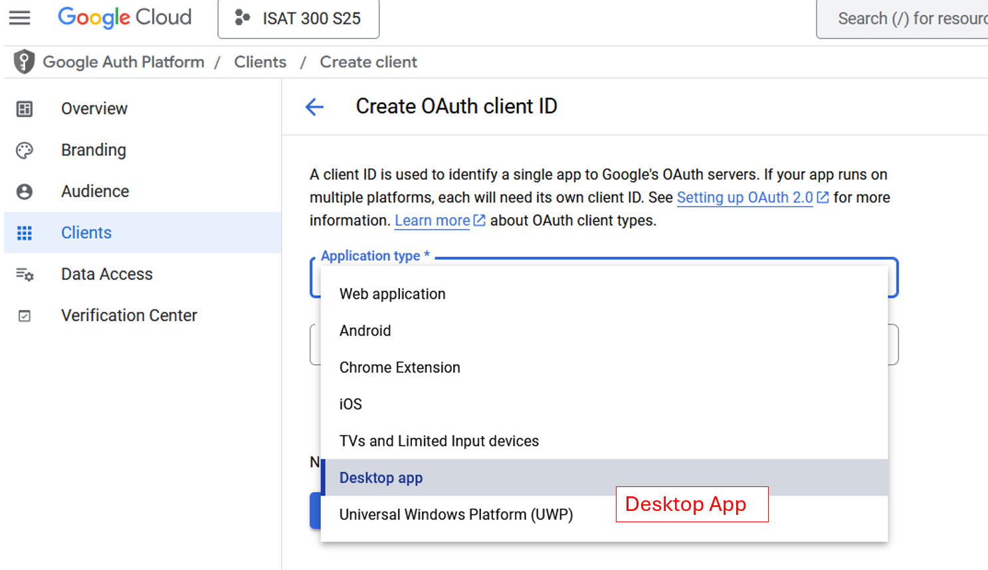Image resolution: width=988 pixels, height=570 pixels.
Task: Select the Clients sidebar item
Action: click(x=142, y=232)
